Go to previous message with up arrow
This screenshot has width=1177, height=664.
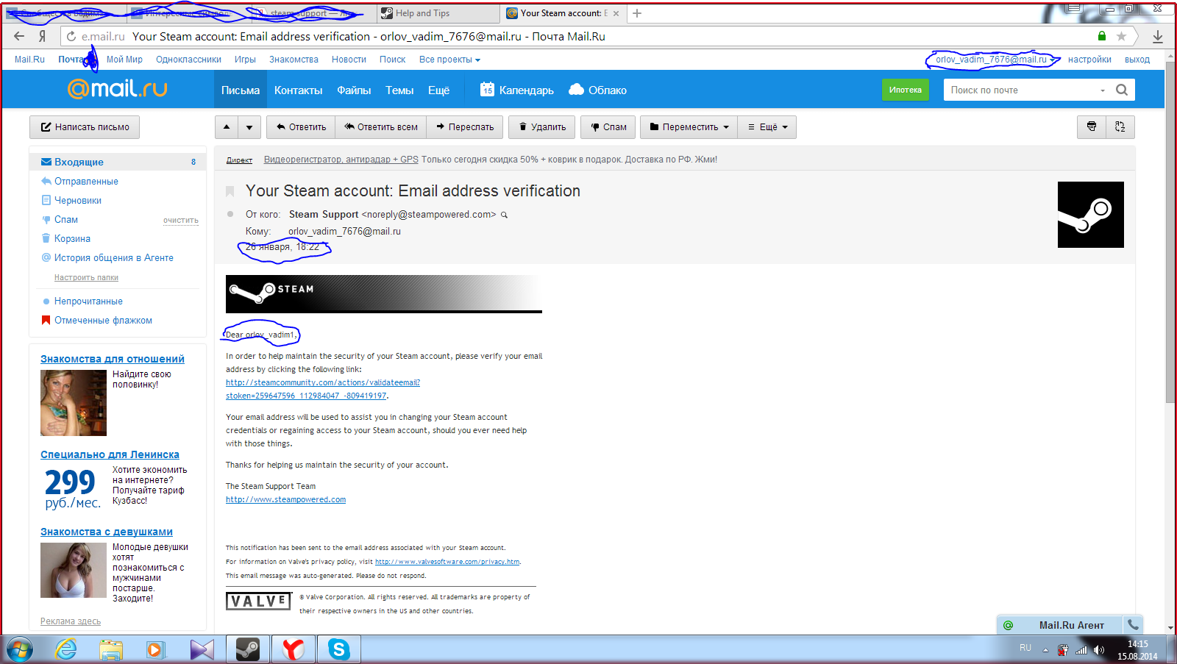[227, 127]
